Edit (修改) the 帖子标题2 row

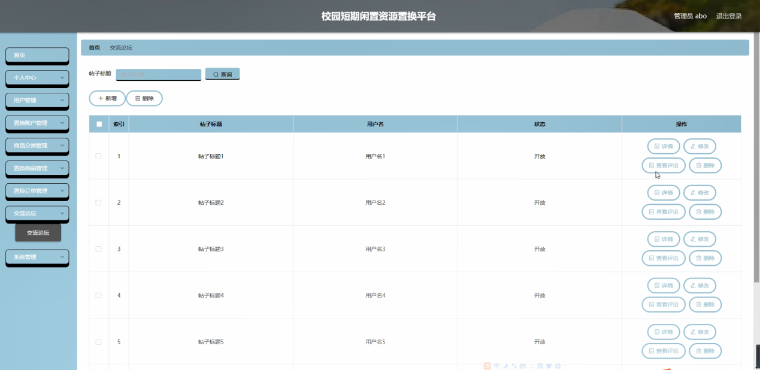tap(700, 193)
